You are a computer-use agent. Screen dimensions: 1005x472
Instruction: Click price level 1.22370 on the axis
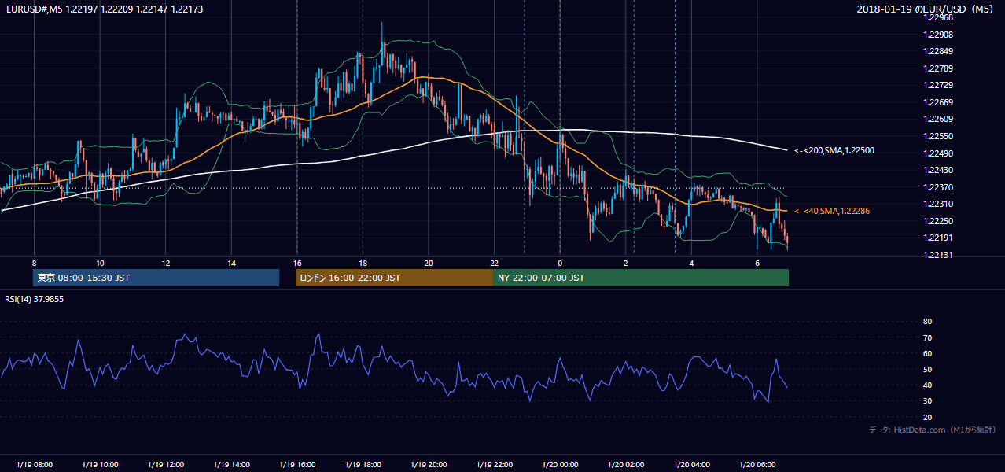coord(938,187)
